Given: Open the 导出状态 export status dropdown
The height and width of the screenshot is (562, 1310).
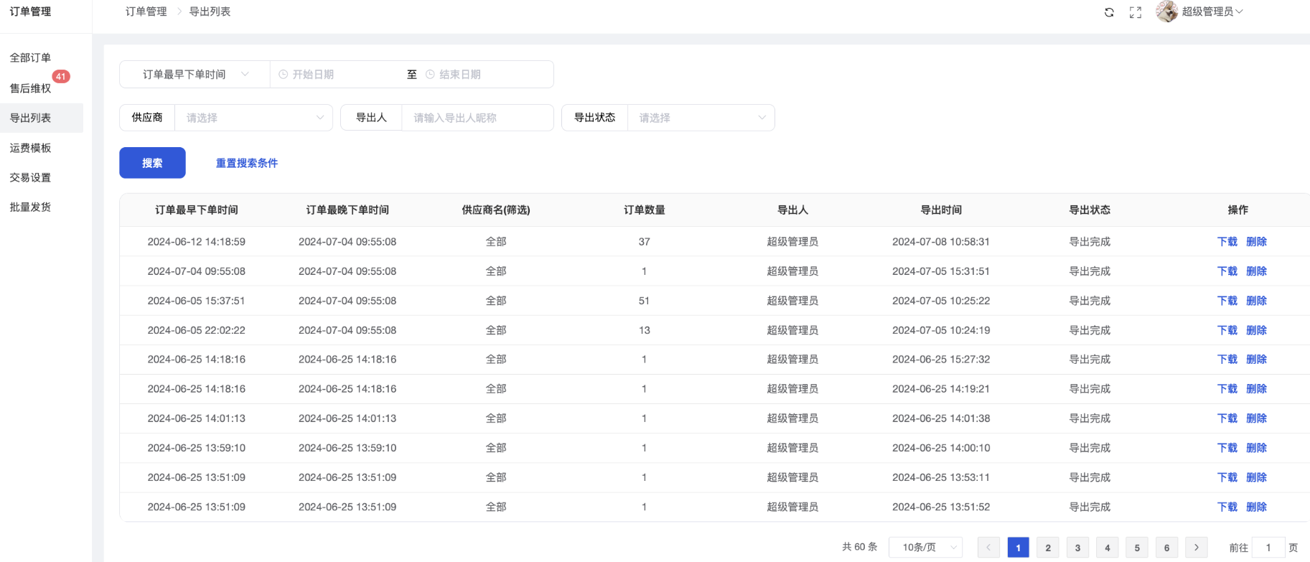Looking at the screenshot, I should 701,118.
